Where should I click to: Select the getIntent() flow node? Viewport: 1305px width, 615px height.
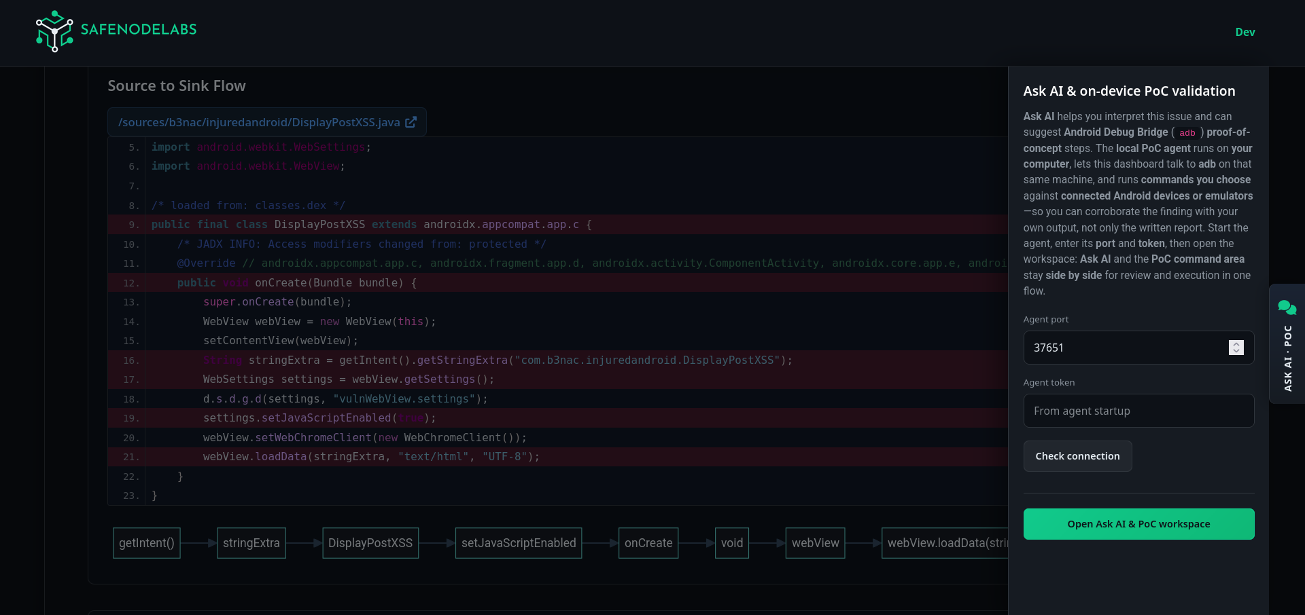147,543
